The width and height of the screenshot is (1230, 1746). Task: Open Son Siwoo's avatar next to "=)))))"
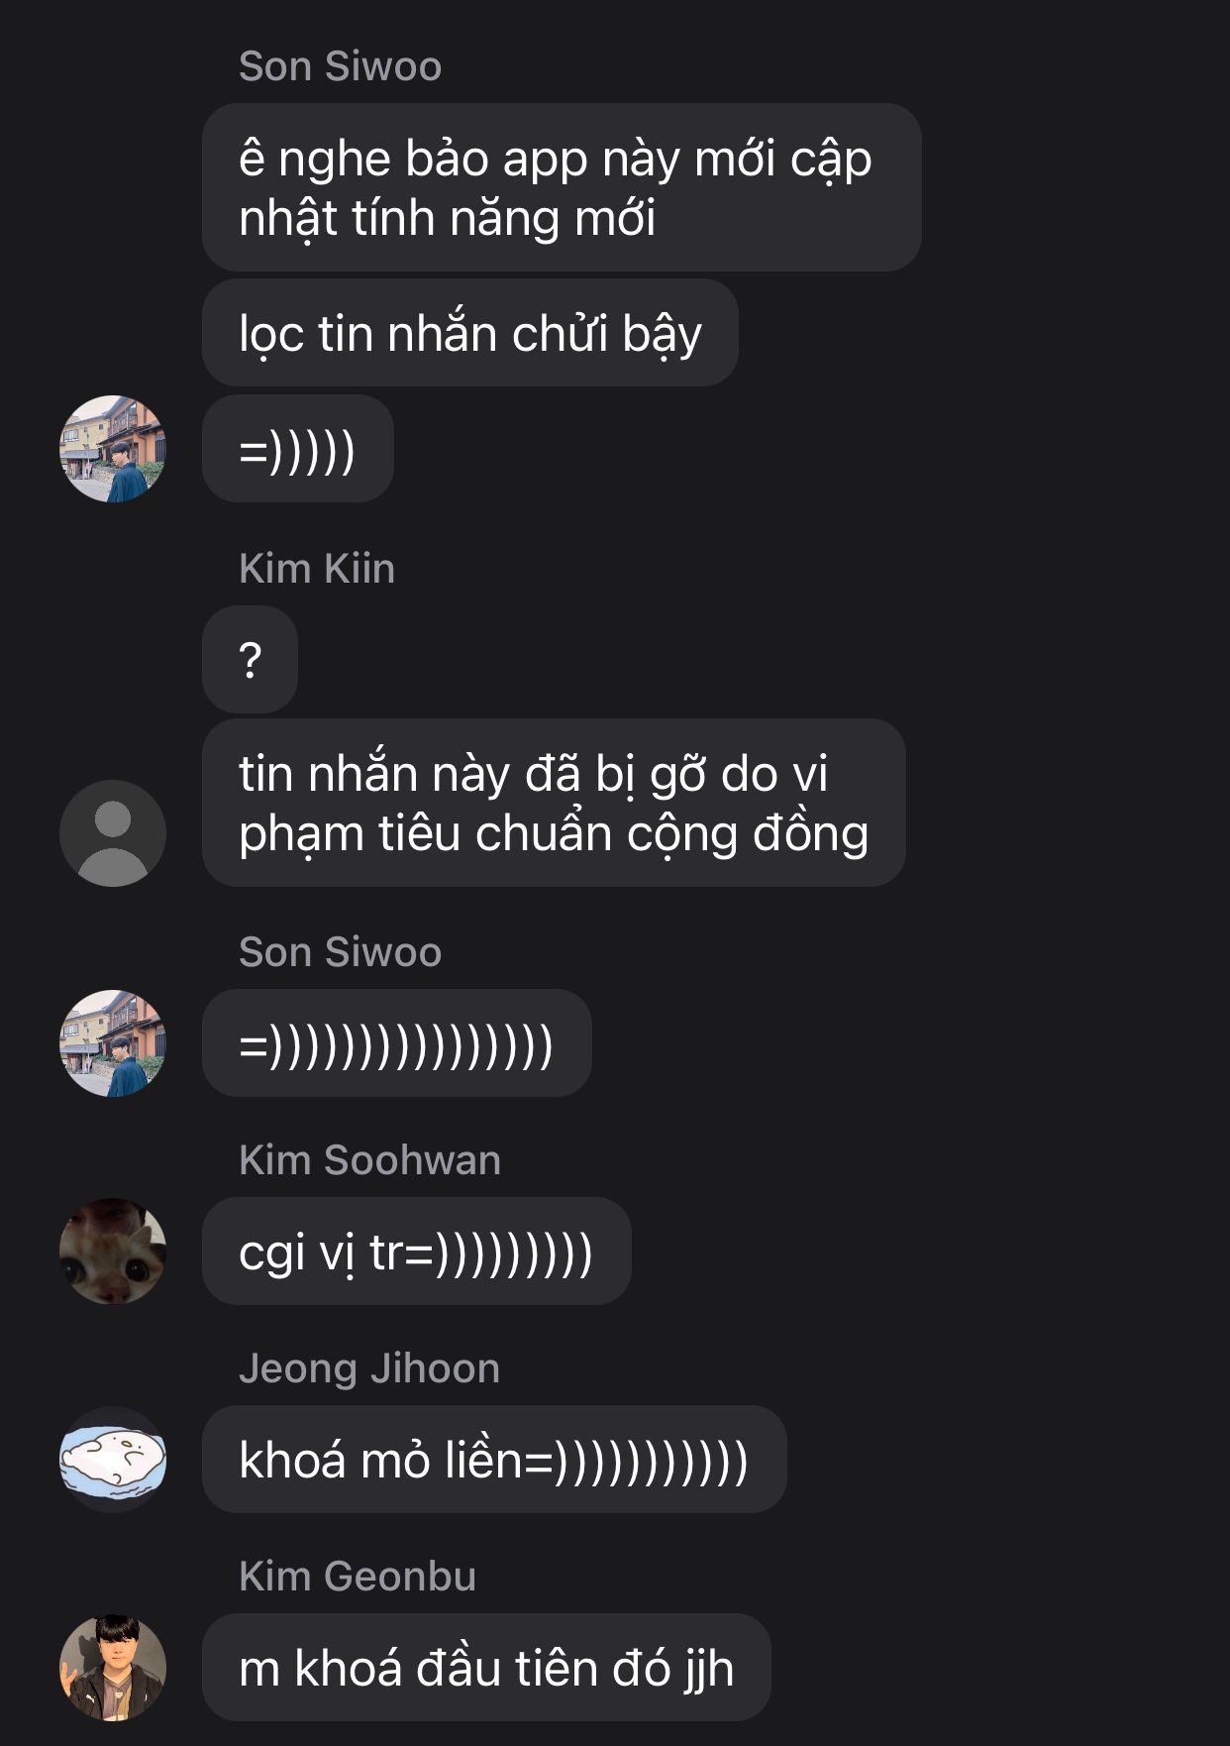(113, 449)
